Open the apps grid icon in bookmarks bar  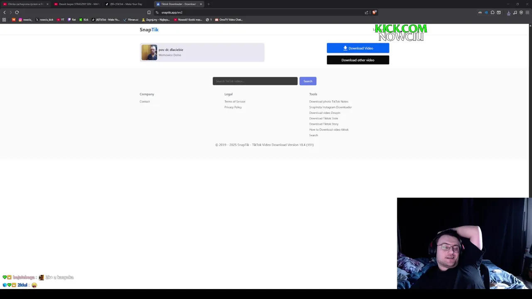4,20
